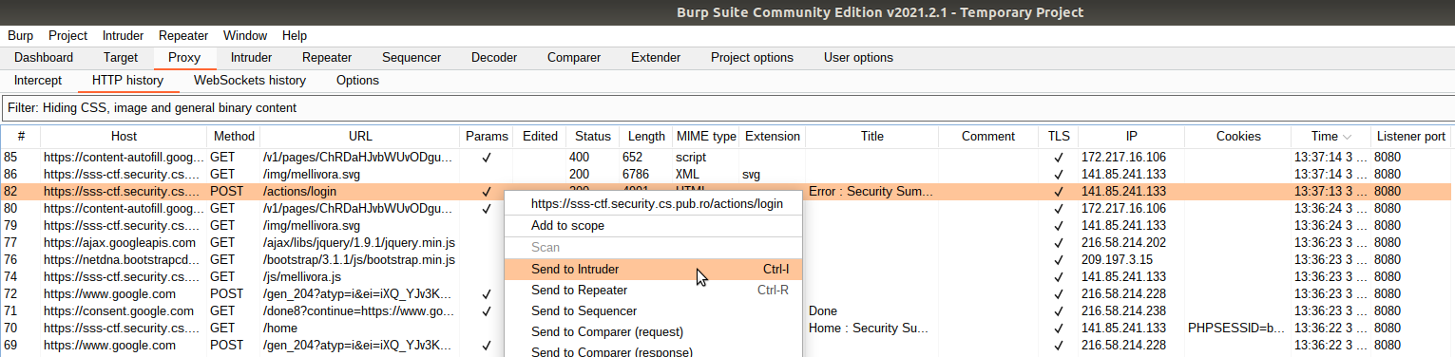The height and width of the screenshot is (357, 1455).
Task: Switch to the Decoder tab
Action: point(494,58)
